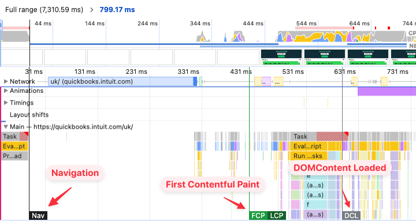416x221 pixels.
Task: Select the Layout shifts track label
Action: 29,115
